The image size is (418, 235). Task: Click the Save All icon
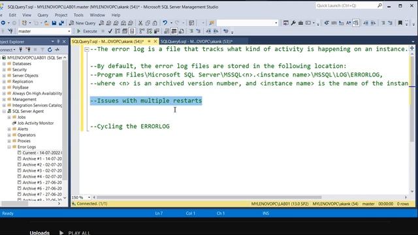[61, 23]
